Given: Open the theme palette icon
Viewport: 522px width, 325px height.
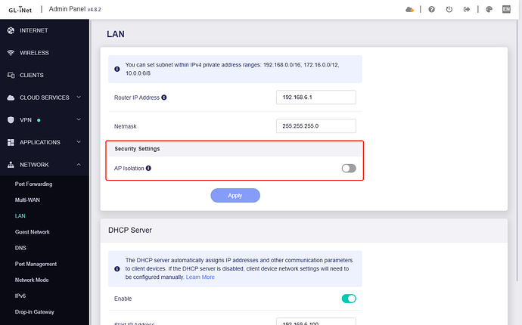Looking at the screenshot, I should click(489, 10).
